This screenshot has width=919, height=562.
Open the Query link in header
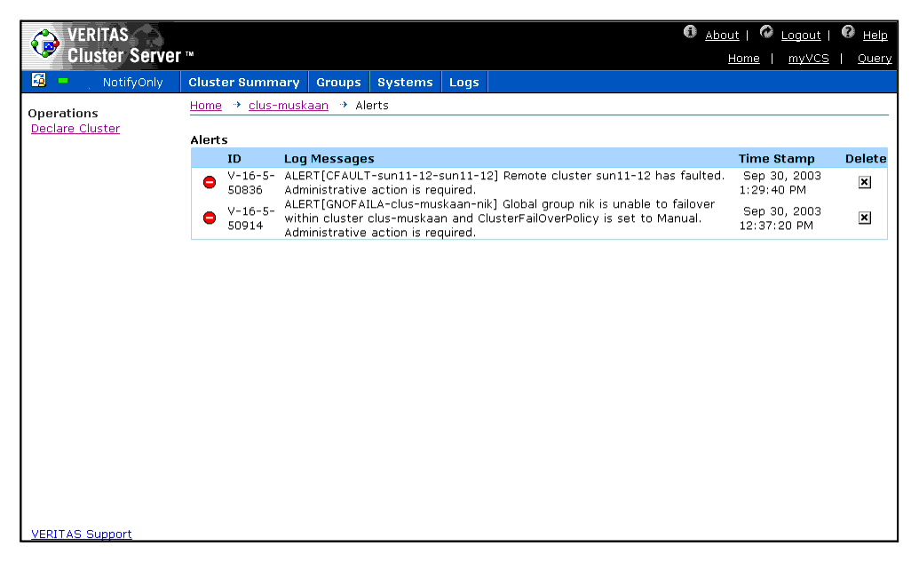coord(874,59)
